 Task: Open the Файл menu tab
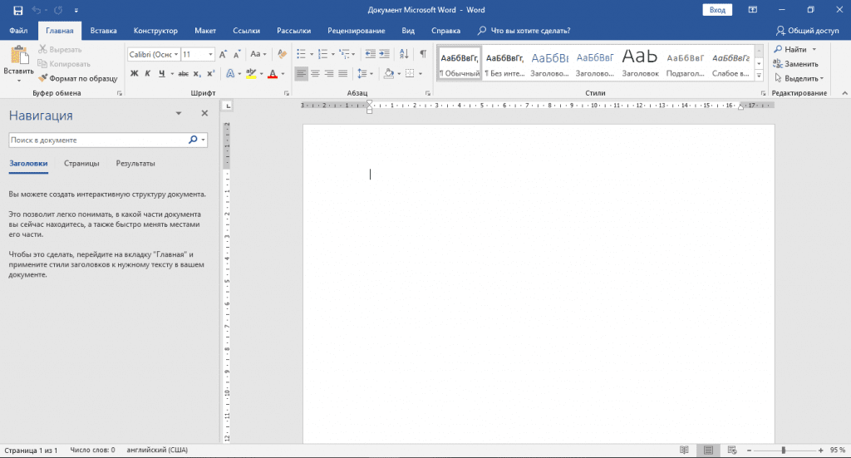pos(18,31)
